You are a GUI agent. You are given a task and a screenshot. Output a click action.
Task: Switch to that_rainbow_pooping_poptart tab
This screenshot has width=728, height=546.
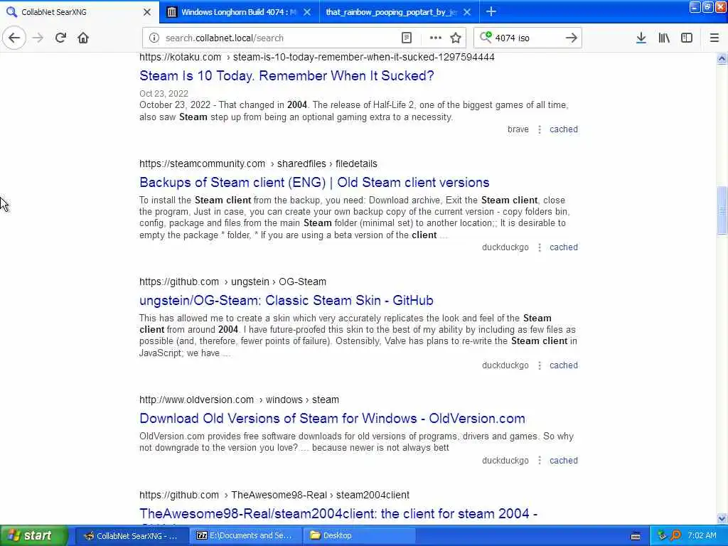tap(400, 12)
